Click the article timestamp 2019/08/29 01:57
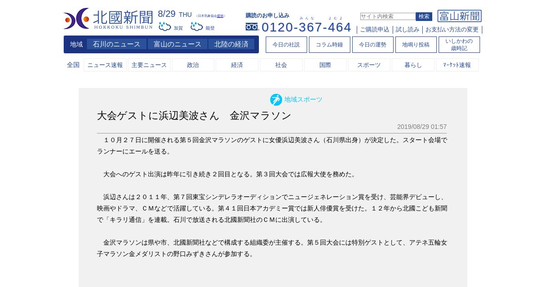The image size is (546, 287). pos(422,127)
